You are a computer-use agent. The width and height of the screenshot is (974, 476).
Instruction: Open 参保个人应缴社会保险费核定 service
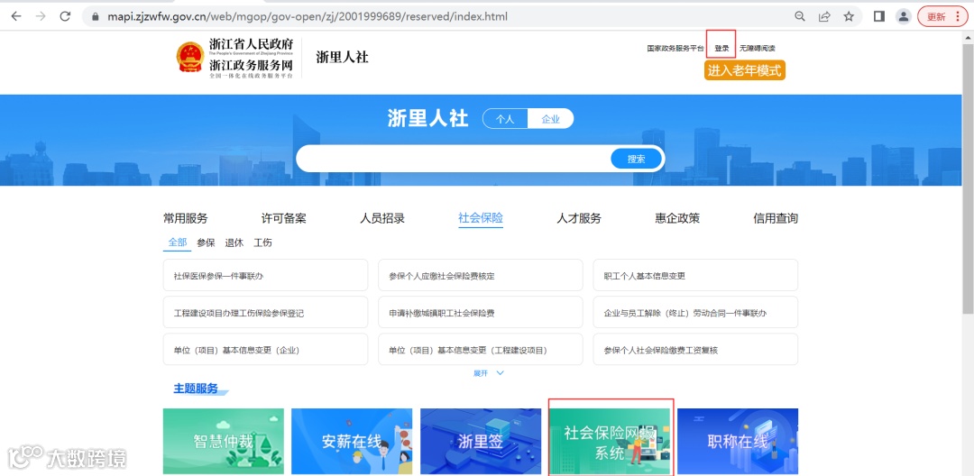(480, 276)
